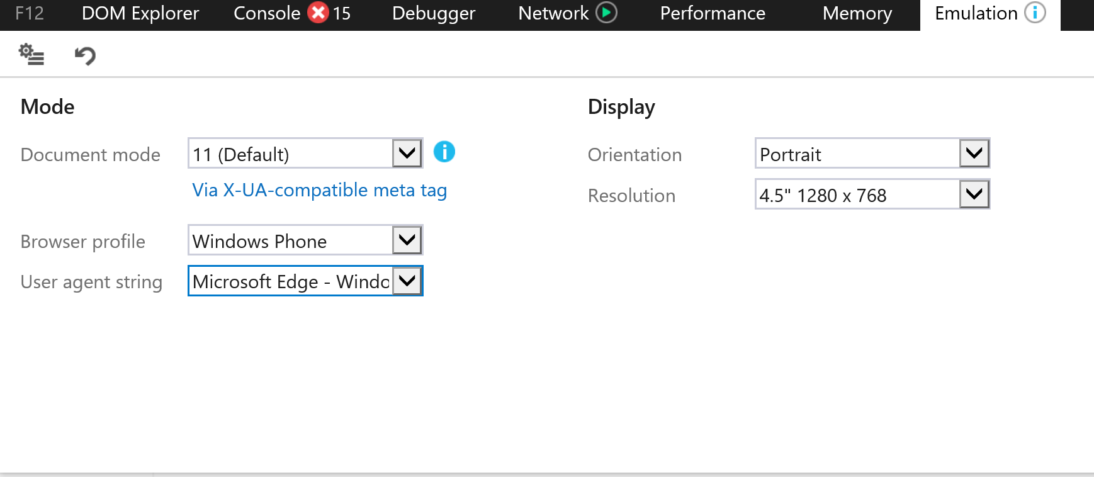Switch to the Memory tab

point(857,13)
